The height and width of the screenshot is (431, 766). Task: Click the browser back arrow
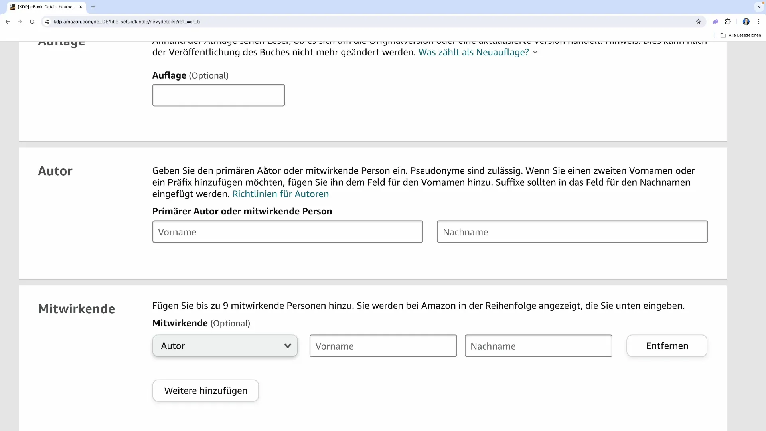pyautogui.click(x=8, y=22)
